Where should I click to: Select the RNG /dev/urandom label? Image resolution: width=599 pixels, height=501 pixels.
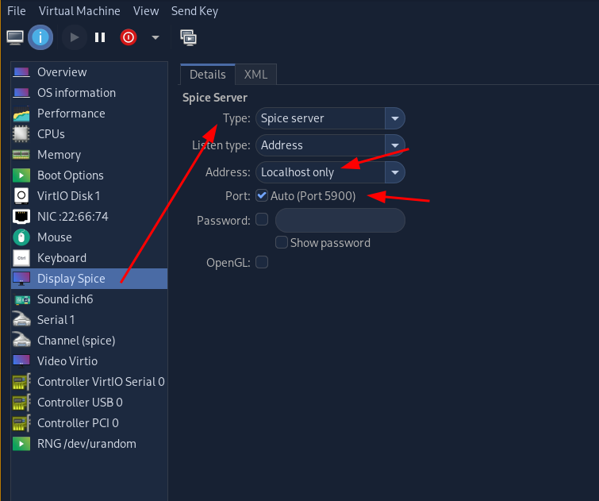86,444
